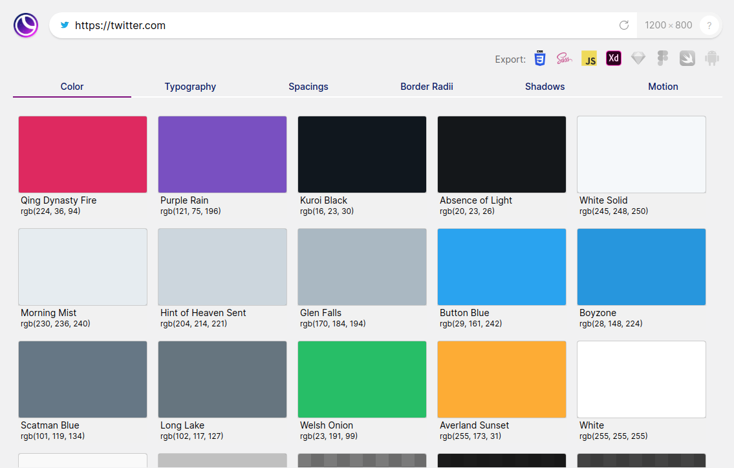Select the Purple Rain swatch

[222, 154]
